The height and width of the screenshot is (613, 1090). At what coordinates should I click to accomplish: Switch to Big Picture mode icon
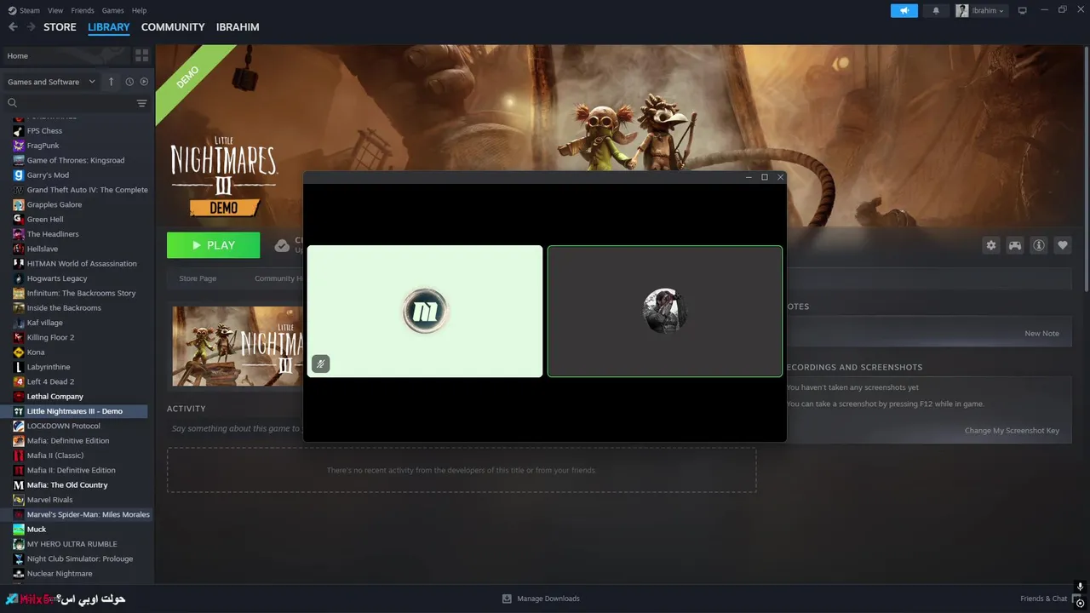(x=1023, y=10)
